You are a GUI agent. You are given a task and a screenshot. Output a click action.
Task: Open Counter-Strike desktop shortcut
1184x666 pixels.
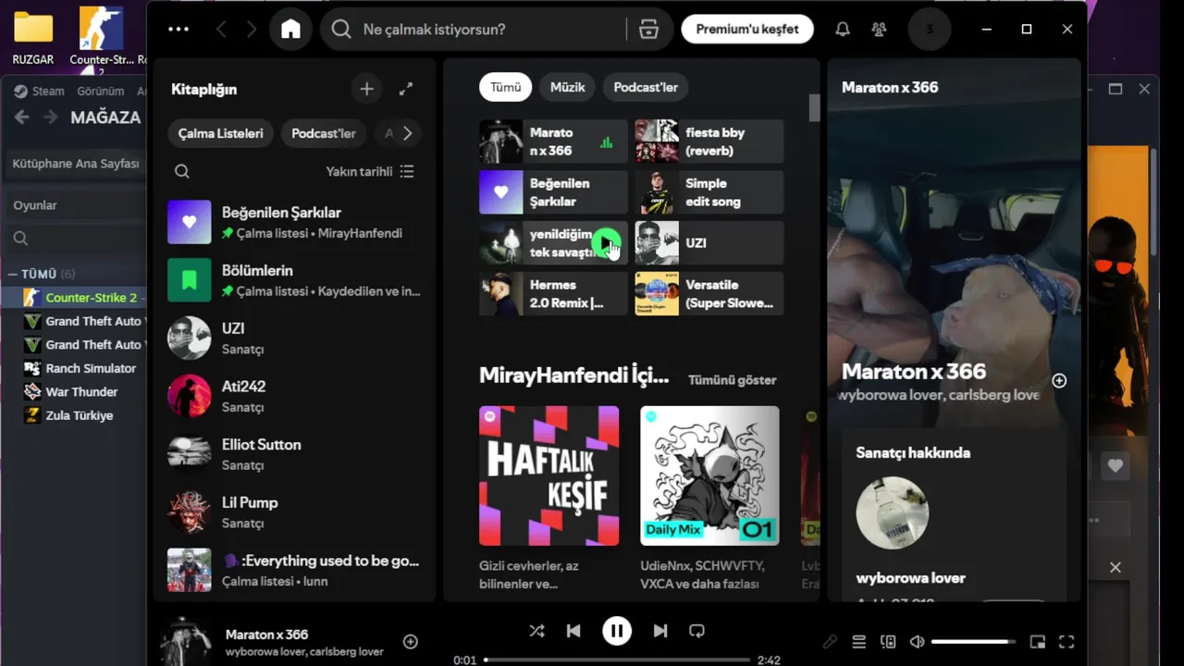tap(103, 37)
